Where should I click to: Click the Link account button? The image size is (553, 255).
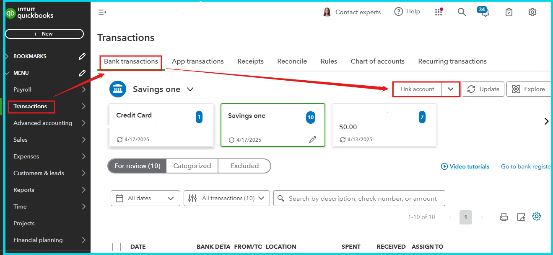click(x=417, y=89)
